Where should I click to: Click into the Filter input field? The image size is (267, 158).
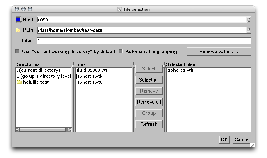click(x=144, y=41)
